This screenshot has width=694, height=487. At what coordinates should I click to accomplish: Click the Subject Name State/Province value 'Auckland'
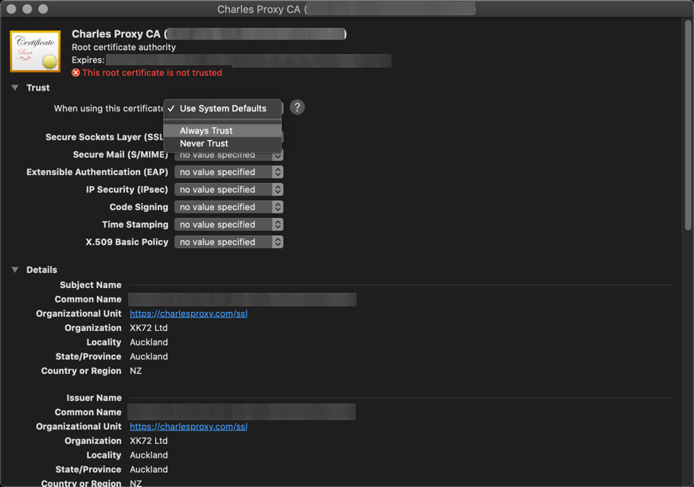[149, 356]
